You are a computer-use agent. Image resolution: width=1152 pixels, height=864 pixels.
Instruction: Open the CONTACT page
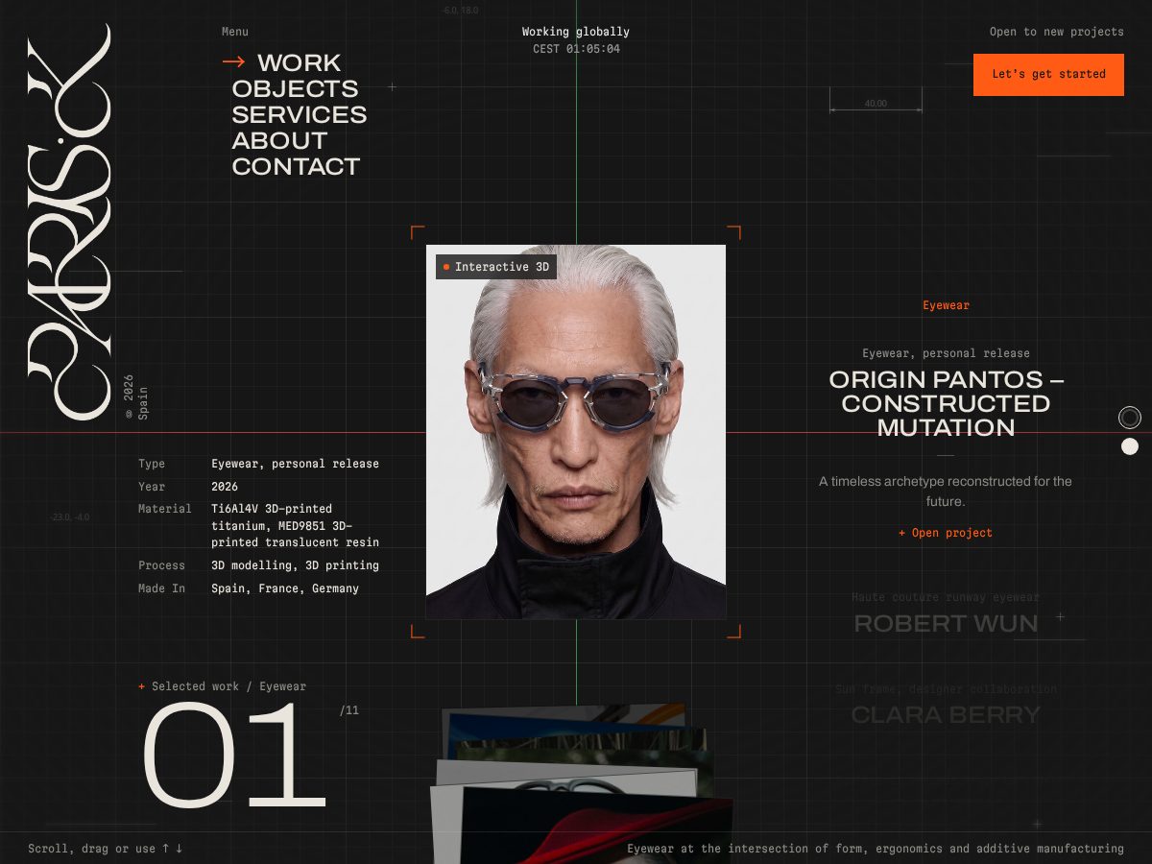pos(296,166)
